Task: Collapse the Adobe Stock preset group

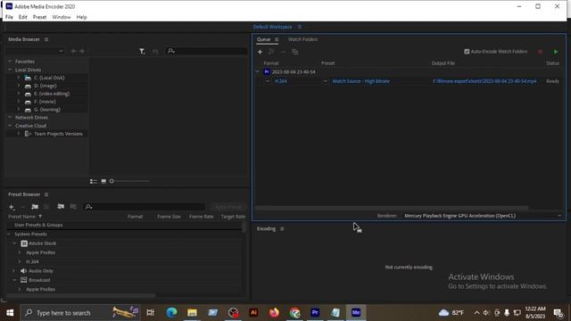Action: pyautogui.click(x=14, y=243)
